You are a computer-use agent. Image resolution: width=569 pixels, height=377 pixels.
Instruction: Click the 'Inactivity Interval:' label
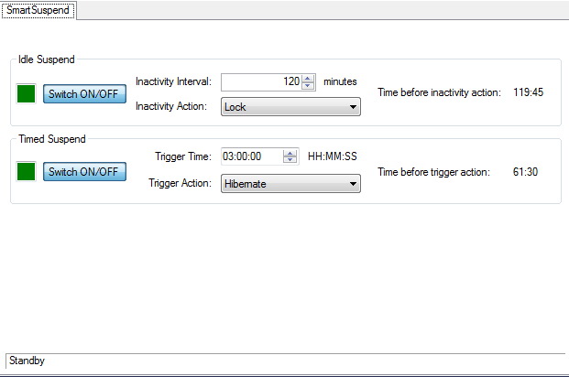(173, 81)
